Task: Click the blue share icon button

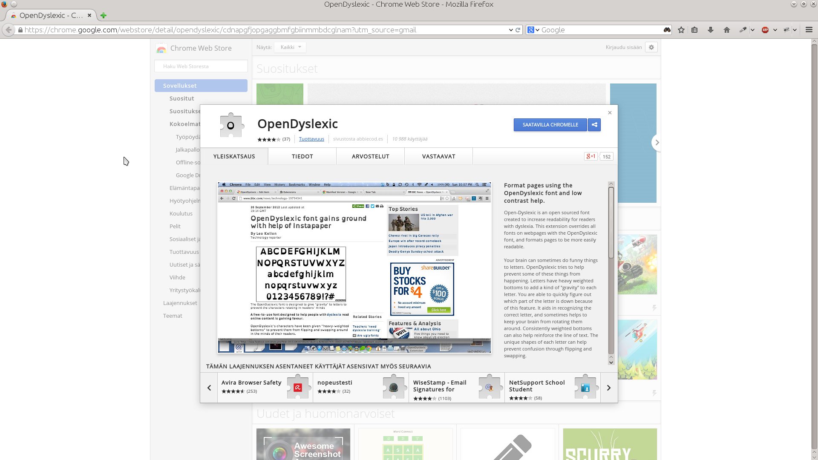Action: click(x=594, y=125)
